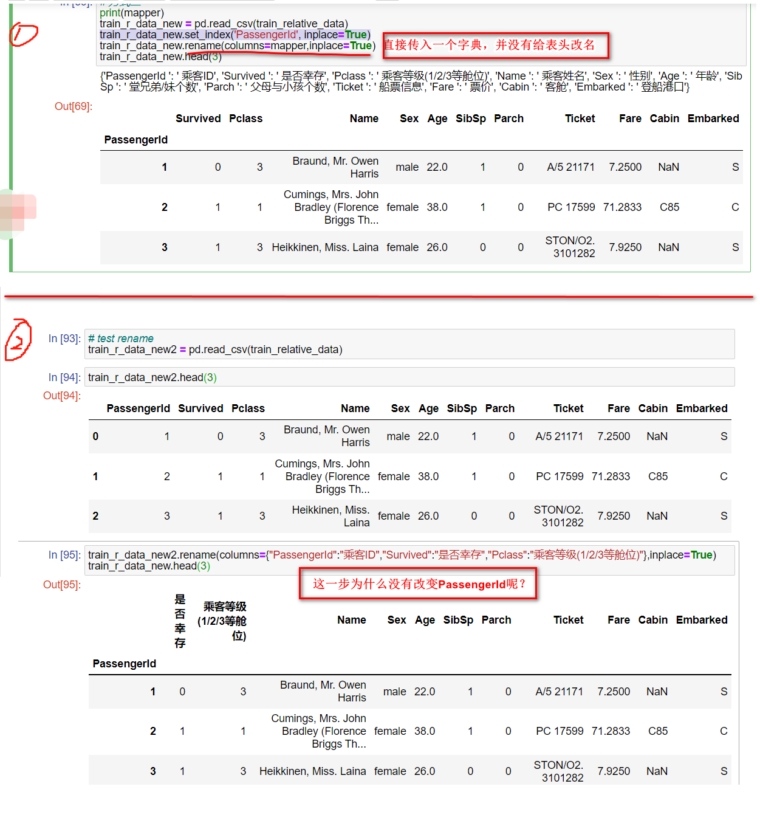
Task: Click Heikkinen, Miss. Laina in Out[69] table
Action: click(325, 247)
